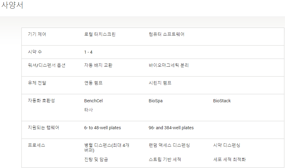Select the BenchCel compatibility entry
The height and width of the screenshot is (168, 285).
point(94,101)
